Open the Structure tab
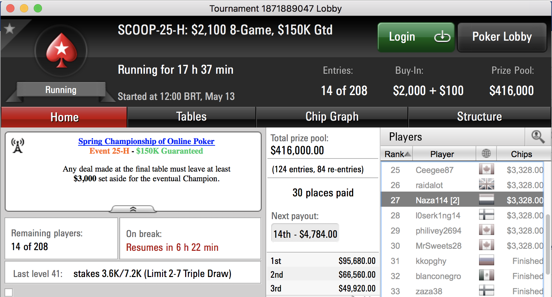Image resolution: width=552 pixels, height=297 pixels. 479,117
